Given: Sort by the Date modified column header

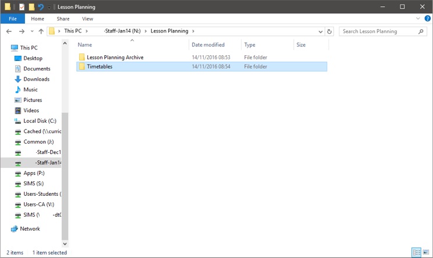Looking at the screenshot, I should pyautogui.click(x=215, y=45).
